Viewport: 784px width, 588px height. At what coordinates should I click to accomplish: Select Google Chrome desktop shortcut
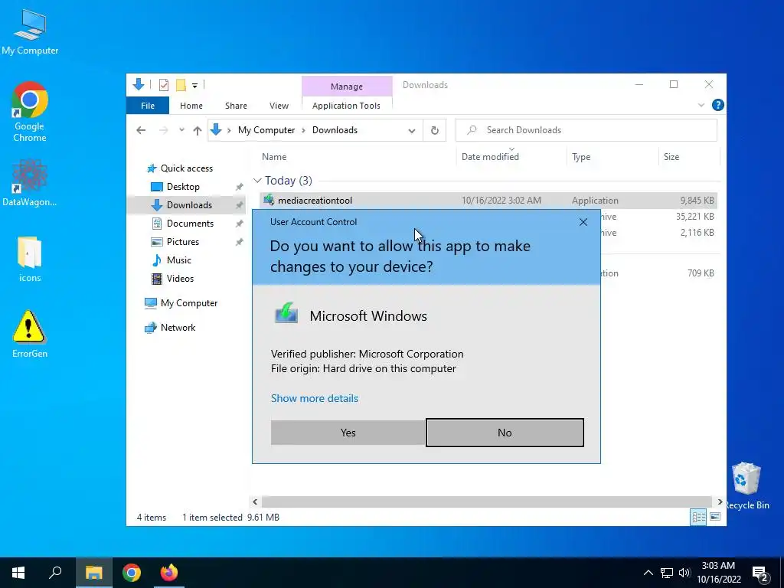(x=30, y=112)
